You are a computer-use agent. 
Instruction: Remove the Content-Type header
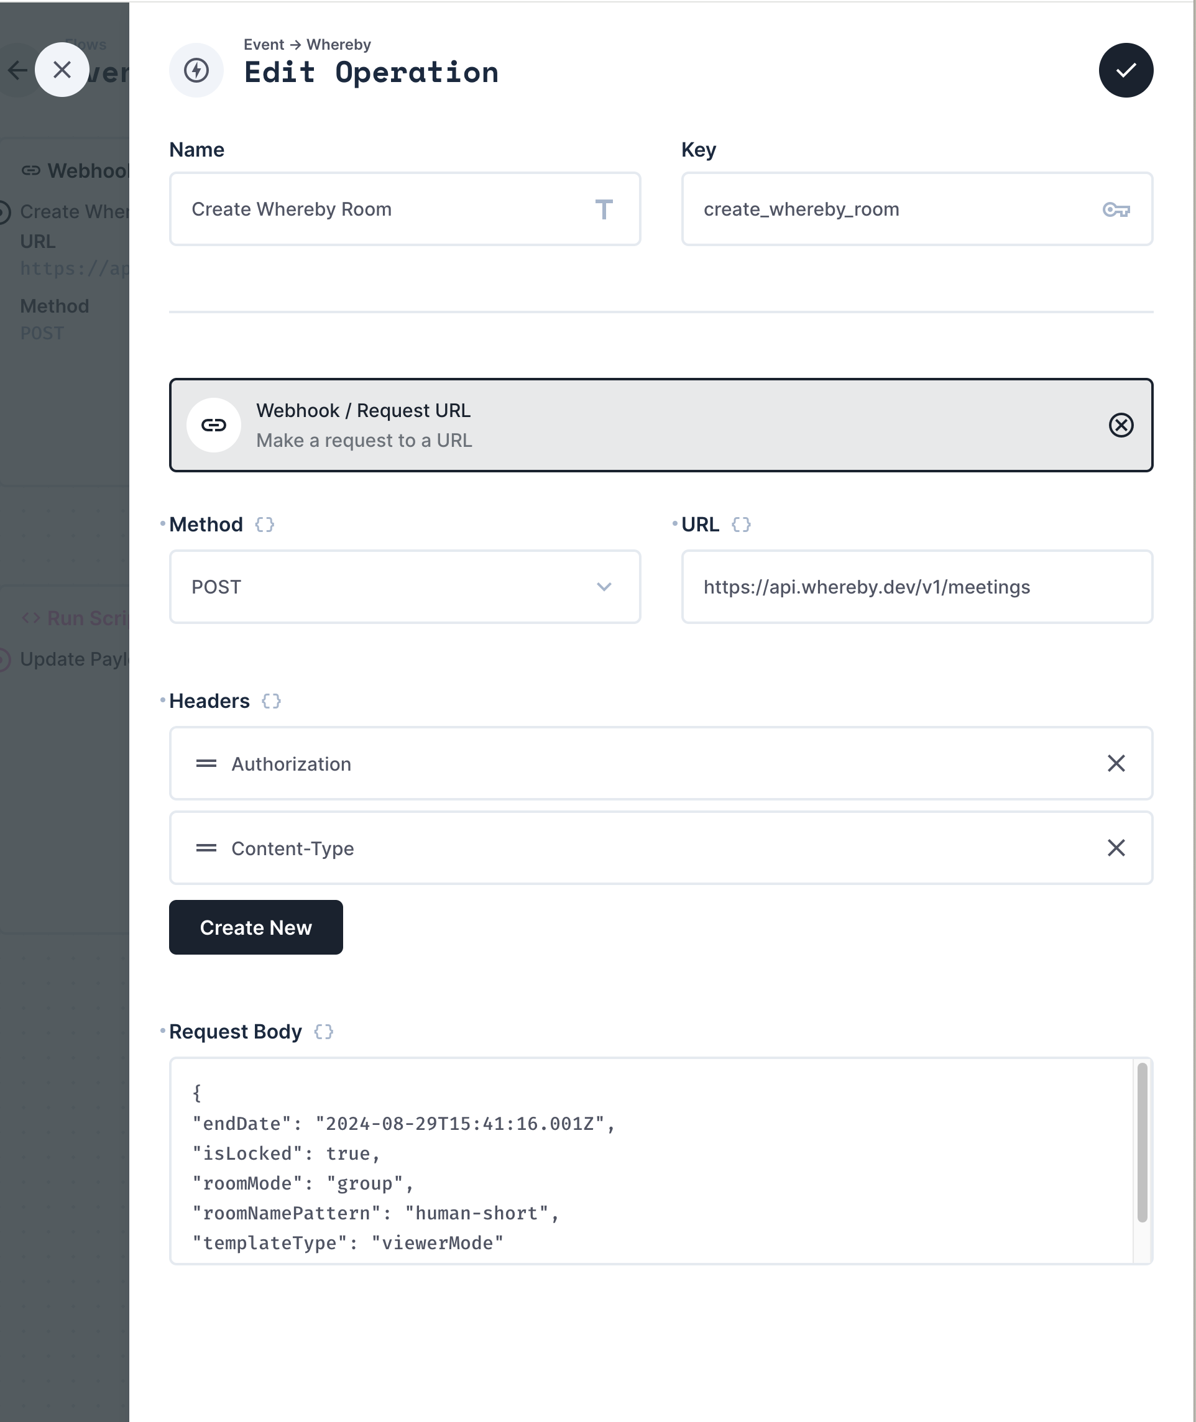(1116, 848)
